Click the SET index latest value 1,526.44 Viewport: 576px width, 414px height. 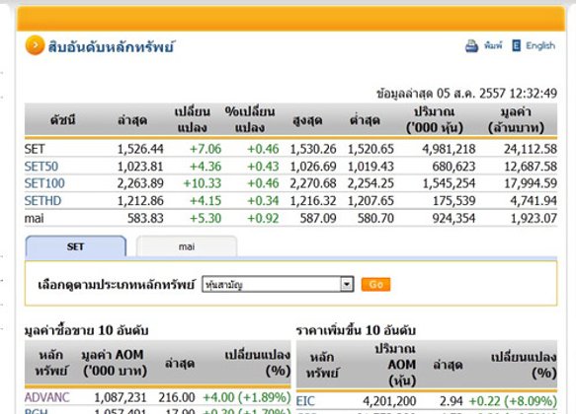pos(140,149)
